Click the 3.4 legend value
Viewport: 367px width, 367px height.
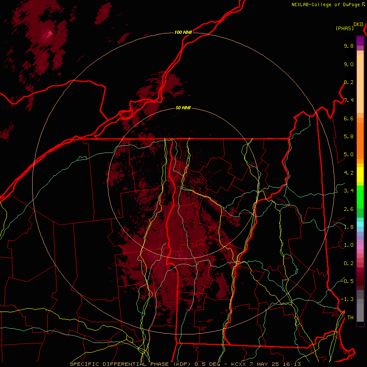point(349,191)
